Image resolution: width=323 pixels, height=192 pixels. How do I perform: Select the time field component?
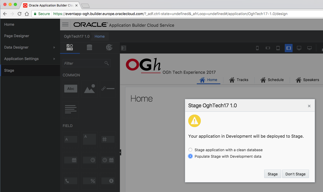89,160
